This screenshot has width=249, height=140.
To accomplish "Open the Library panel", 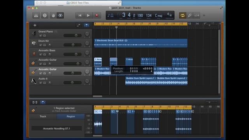I will [36, 16].
